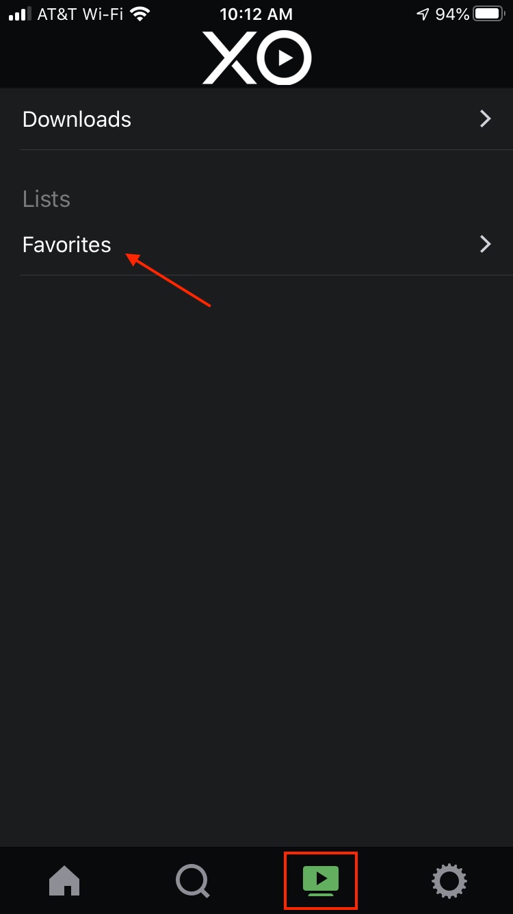
Task: Click the red arrow pointing at Favorites
Action: pyautogui.click(x=168, y=280)
